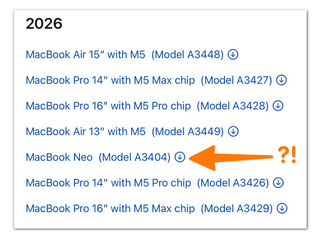Click the "(Model A3448)" text
This screenshot has height=246, width=327.
click(x=187, y=55)
